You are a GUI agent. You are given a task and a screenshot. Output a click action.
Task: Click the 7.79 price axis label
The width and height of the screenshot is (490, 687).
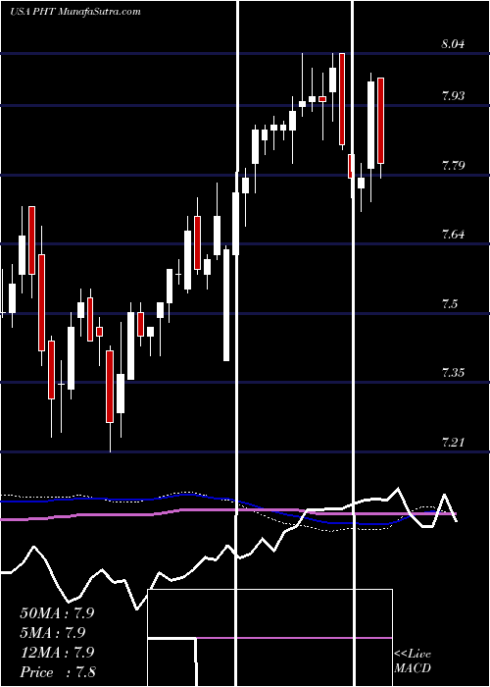click(x=453, y=166)
